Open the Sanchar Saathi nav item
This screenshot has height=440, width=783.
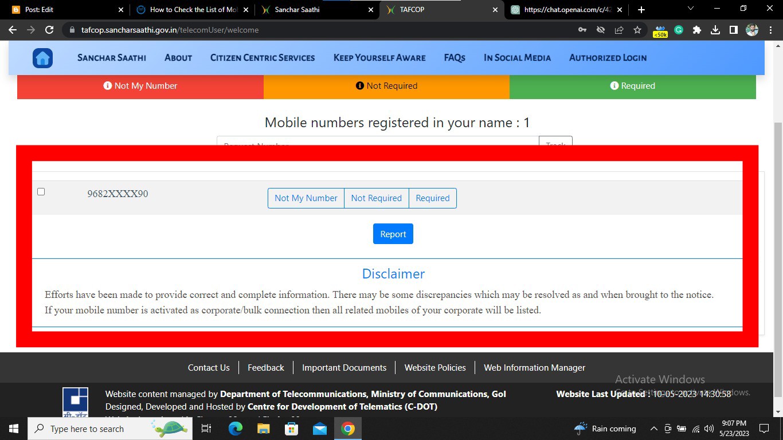[x=112, y=58]
